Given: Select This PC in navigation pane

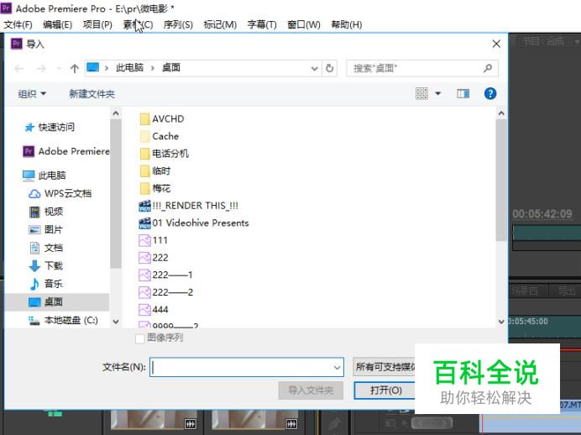Looking at the screenshot, I should 44,176.
